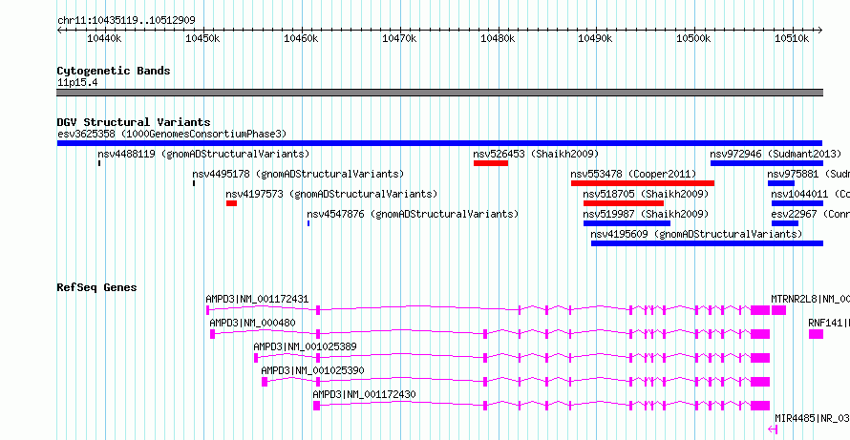Open the AMPD3|NM_001025389 transcript label

(306, 346)
